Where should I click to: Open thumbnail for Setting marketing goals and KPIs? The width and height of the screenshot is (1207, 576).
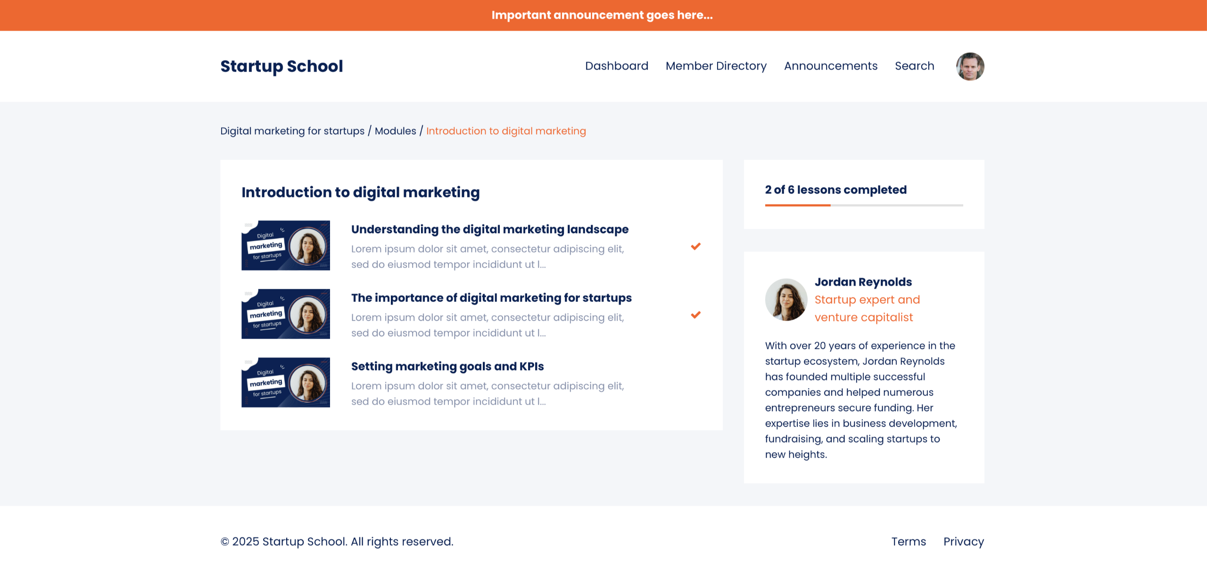click(285, 382)
